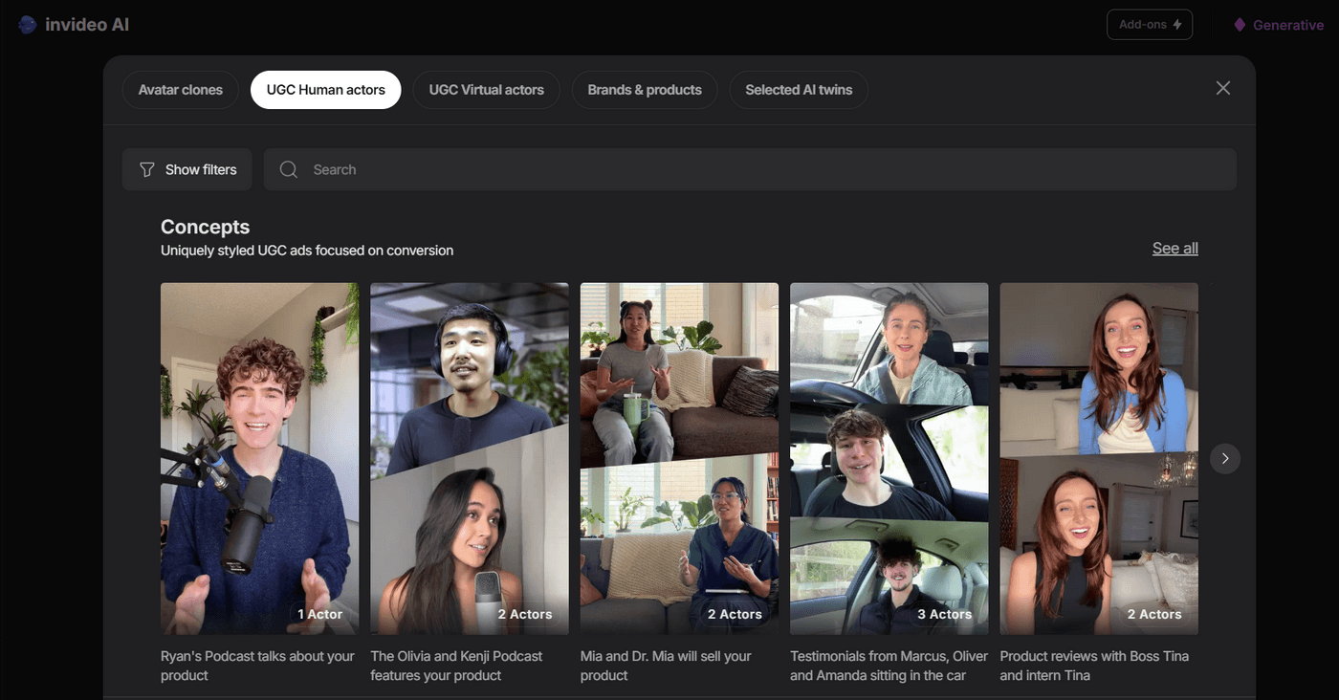The image size is (1339, 700).
Task: Go to the Brands & products tab
Action: coord(645,90)
